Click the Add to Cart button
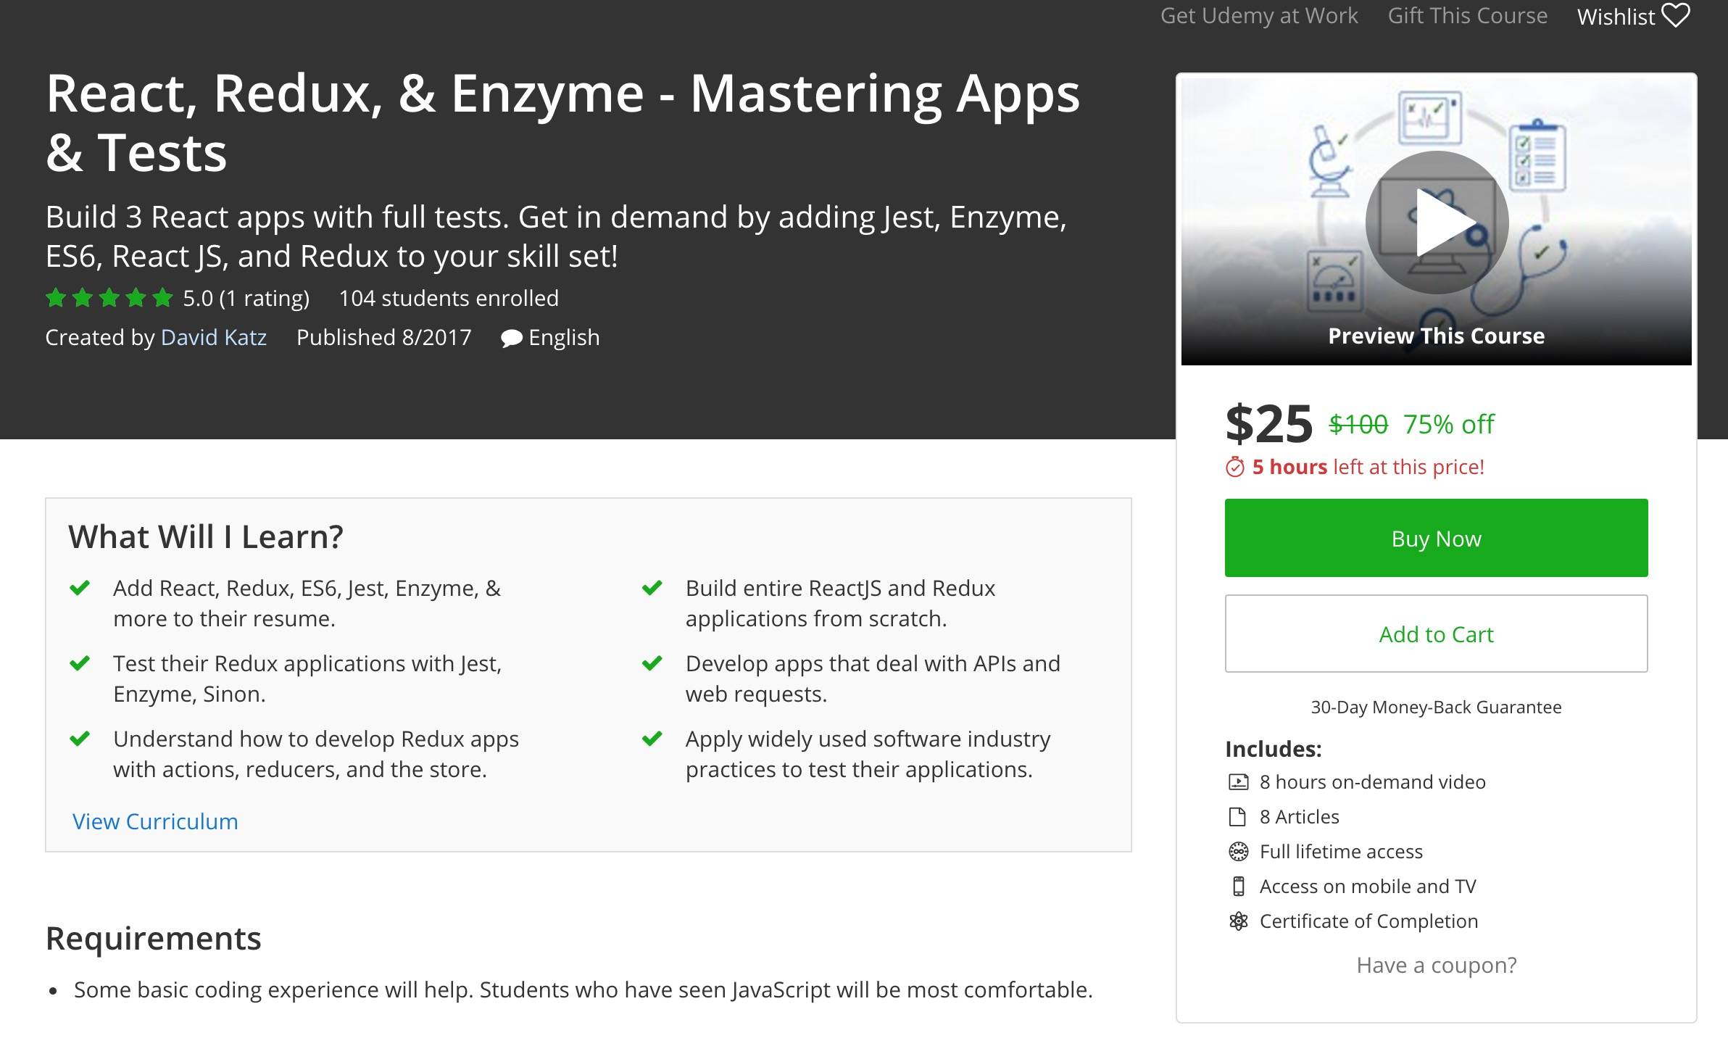This screenshot has width=1728, height=1054. point(1435,633)
